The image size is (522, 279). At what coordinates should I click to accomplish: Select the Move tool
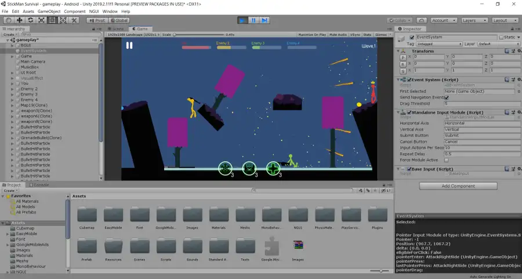point(19,20)
